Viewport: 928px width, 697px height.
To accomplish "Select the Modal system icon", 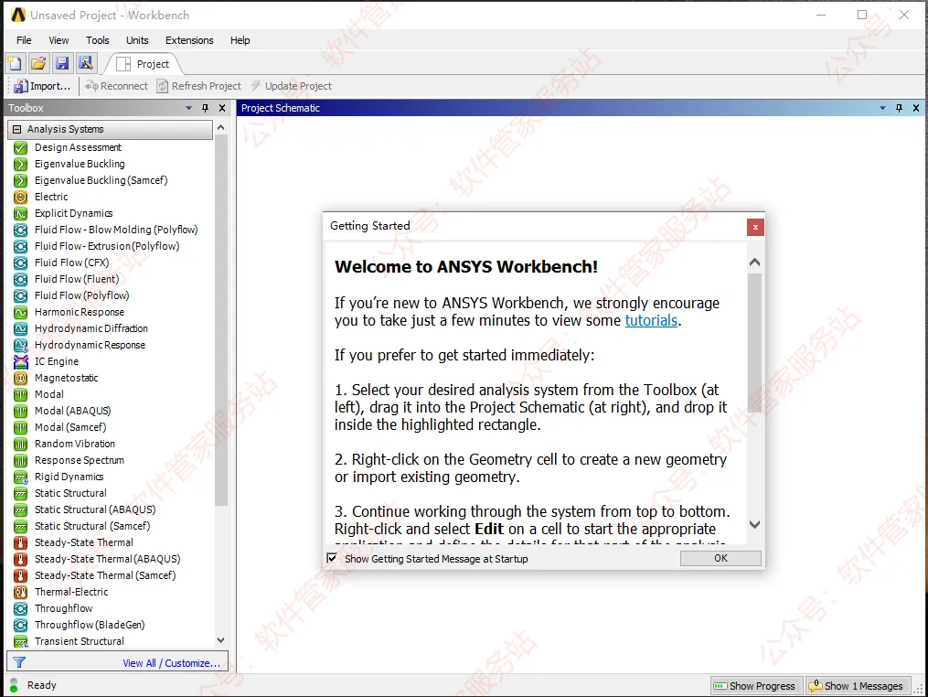I will 21,394.
